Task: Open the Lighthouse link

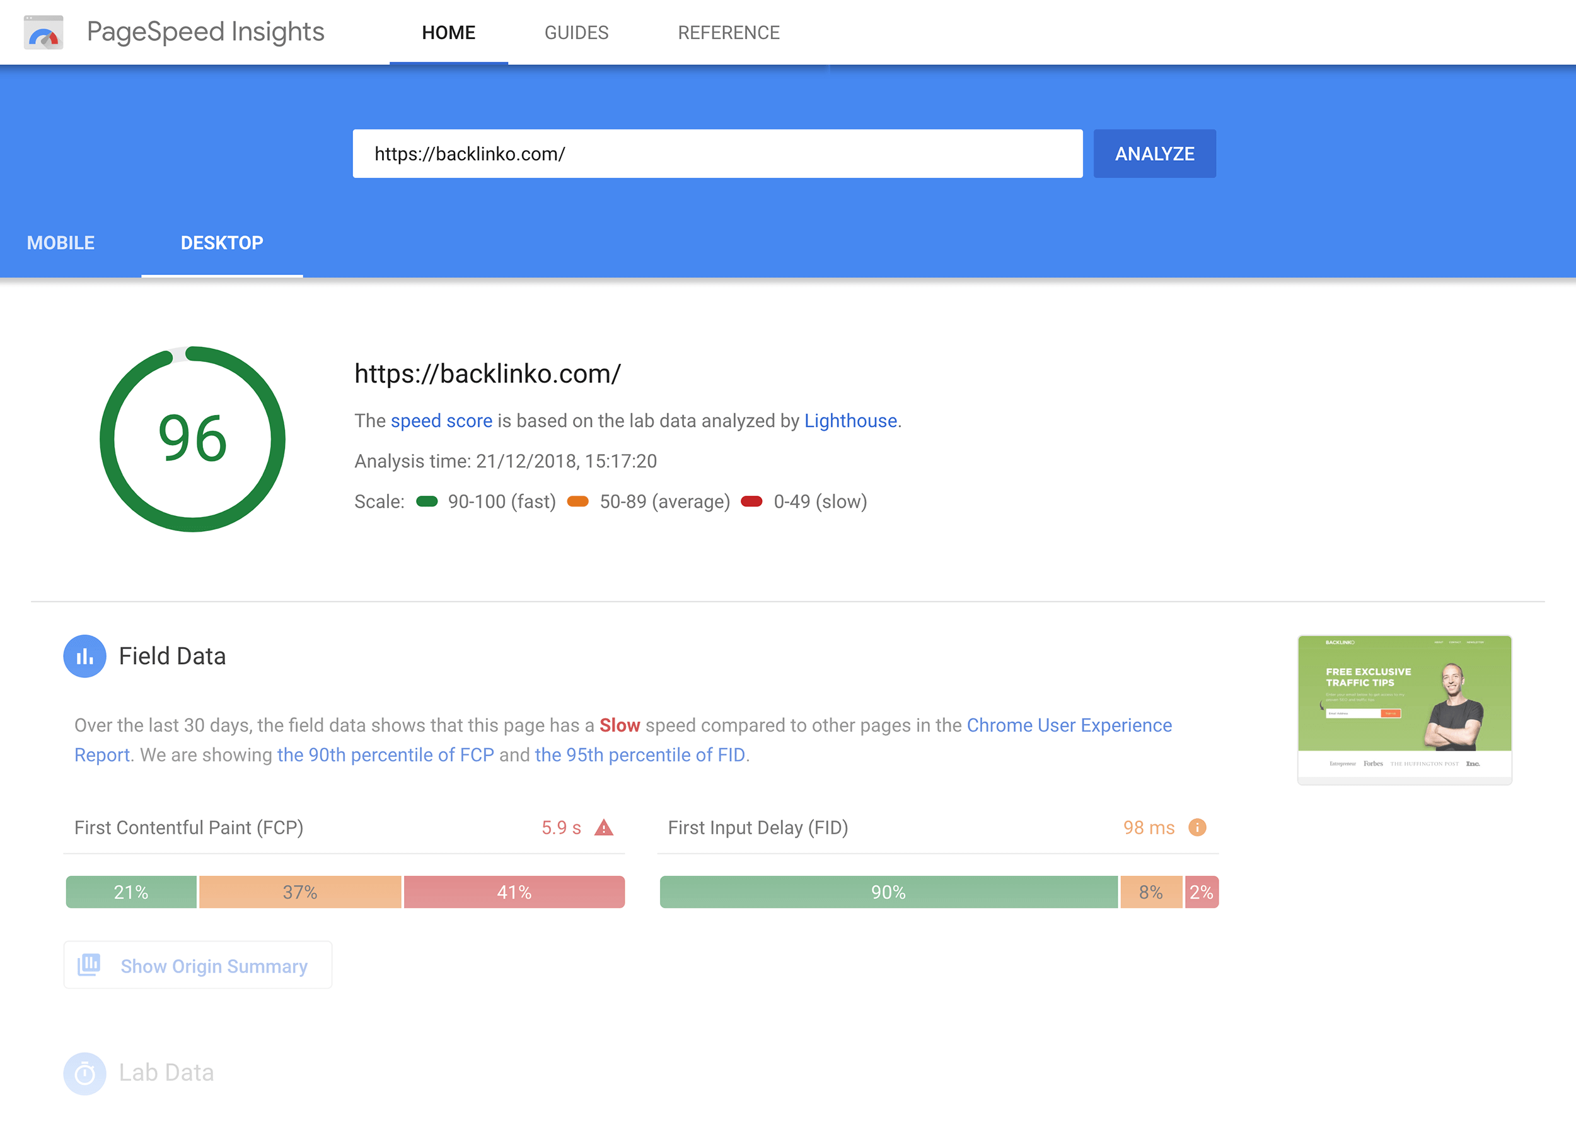Action: (x=850, y=421)
